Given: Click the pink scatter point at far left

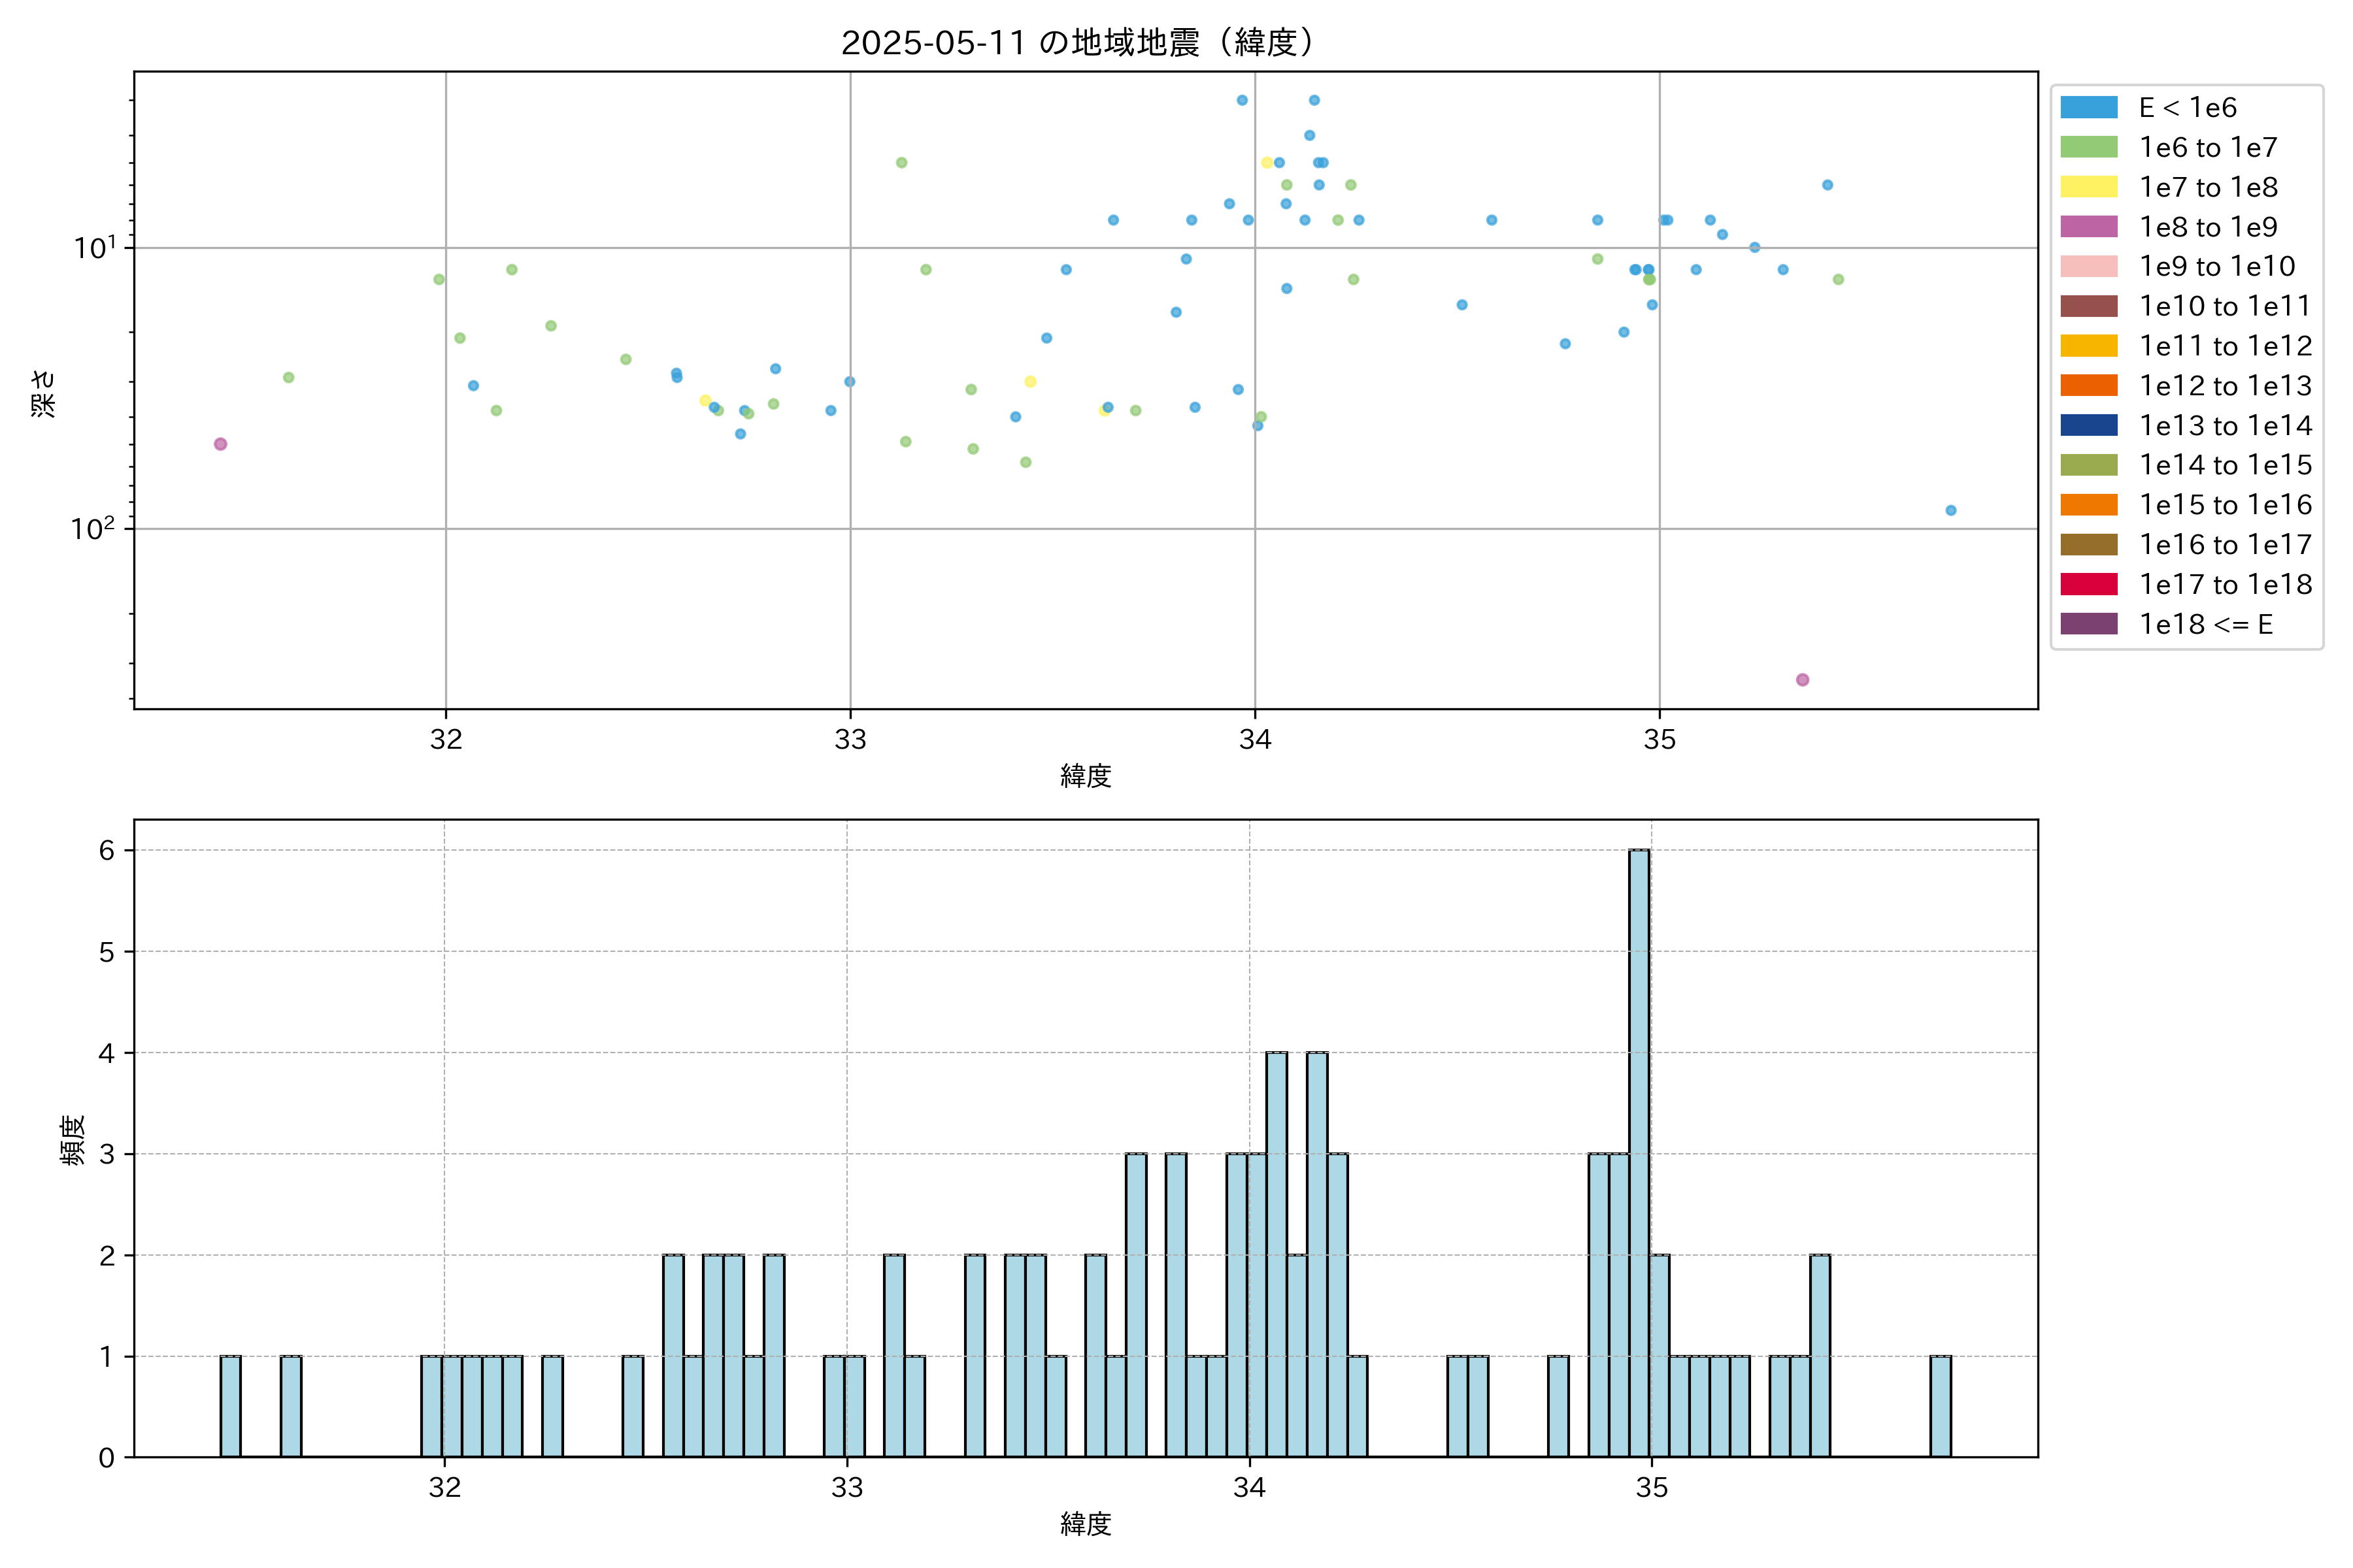Looking at the screenshot, I should [x=220, y=444].
